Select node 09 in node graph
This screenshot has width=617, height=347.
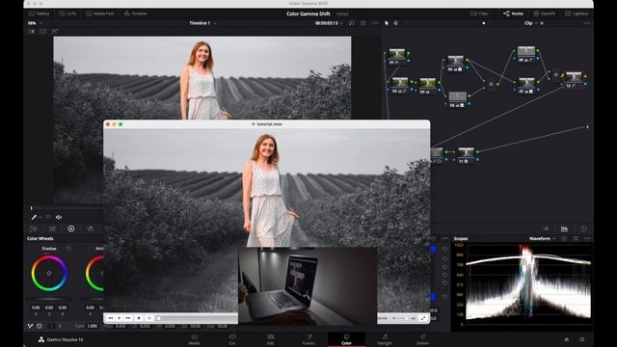click(x=526, y=54)
